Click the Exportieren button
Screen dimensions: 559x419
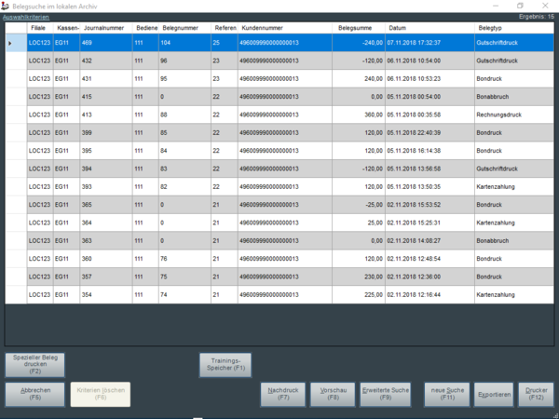494,394
